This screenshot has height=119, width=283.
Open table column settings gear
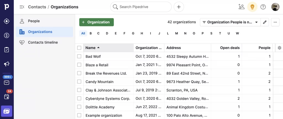[279, 48]
